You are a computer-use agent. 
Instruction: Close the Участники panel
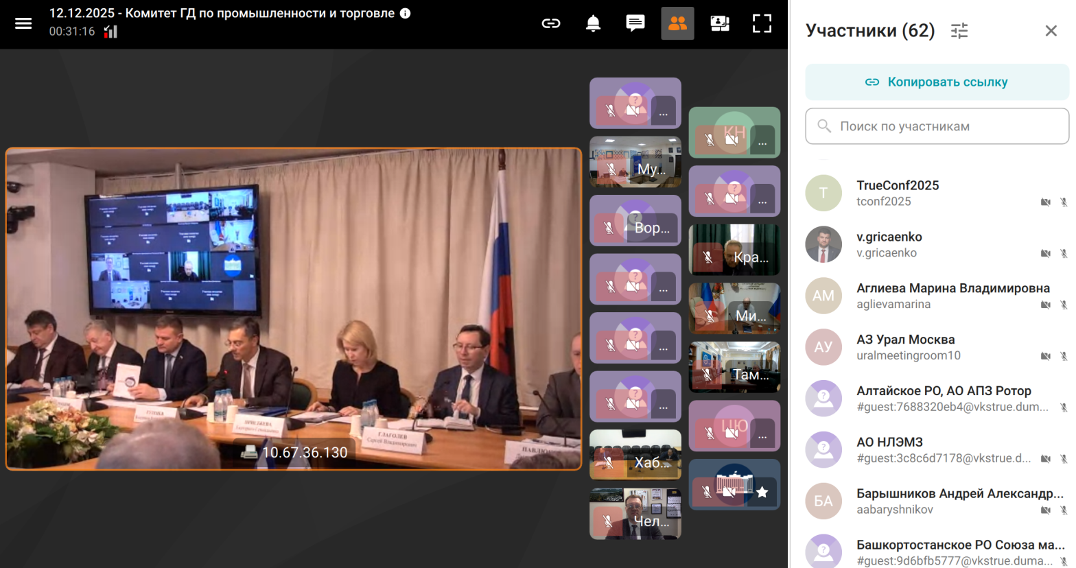(x=1051, y=31)
